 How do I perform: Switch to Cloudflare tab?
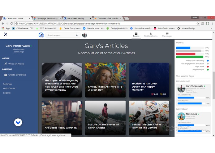pyautogui.click(x=108, y=18)
